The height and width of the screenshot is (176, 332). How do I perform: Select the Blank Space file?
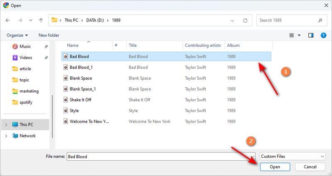click(166, 78)
